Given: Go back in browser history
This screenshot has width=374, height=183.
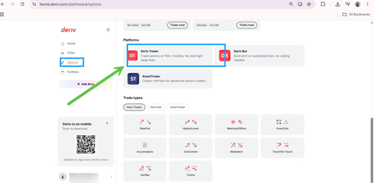Looking at the screenshot, I should tap(3, 4).
